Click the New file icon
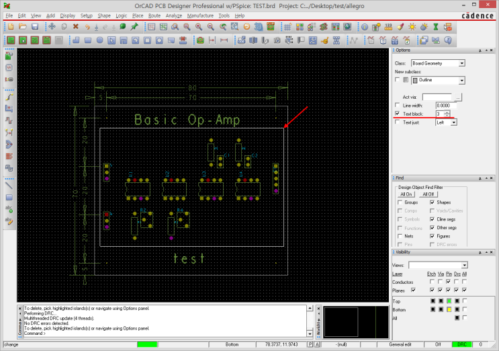Screen dimensions: 499x351 click(11, 27)
